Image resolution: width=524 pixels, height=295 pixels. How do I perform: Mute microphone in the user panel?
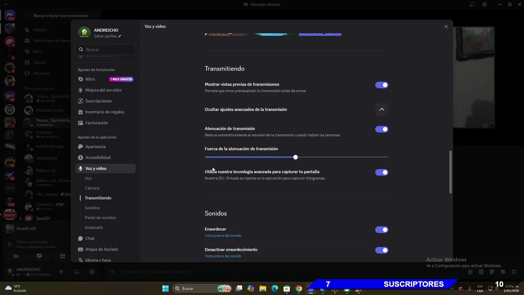[x=61, y=272]
